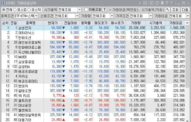Click the red up triangle in 마녀공장 row
The width and height of the screenshot is (191, 122).
64,105
